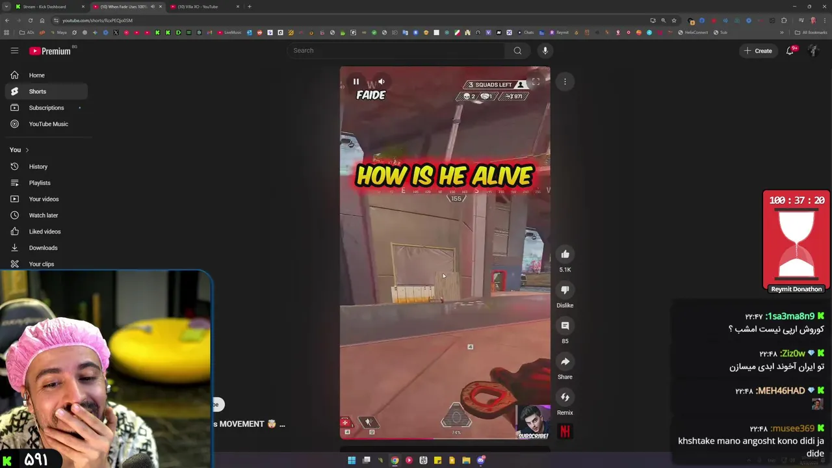Viewport: 832px width, 468px height.
Task: Click the Reymit Donathon timer widget
Action: point(796,242)
